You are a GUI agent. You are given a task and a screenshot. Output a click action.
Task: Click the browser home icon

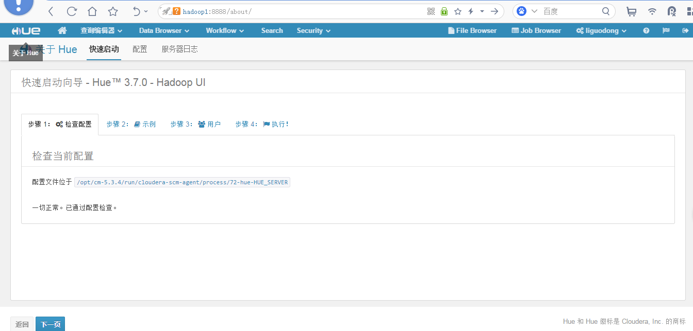point(92,11)
